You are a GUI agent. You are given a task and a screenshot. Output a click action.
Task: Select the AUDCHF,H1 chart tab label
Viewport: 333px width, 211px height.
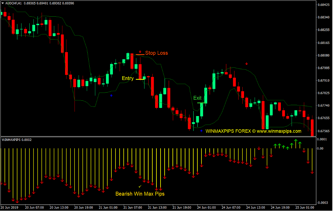coord(12,3)
